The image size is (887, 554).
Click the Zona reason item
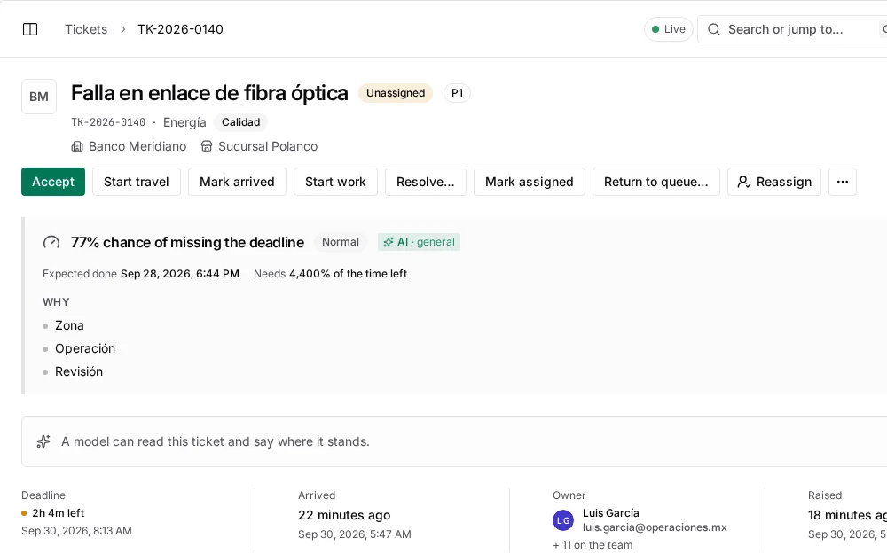(69, 325)
